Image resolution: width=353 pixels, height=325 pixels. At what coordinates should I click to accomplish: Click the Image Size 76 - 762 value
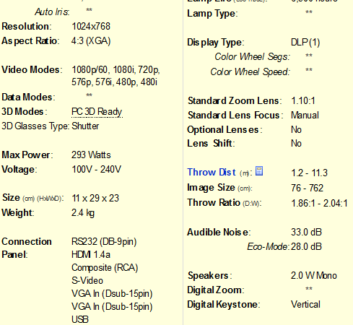[x=307, y=188]
